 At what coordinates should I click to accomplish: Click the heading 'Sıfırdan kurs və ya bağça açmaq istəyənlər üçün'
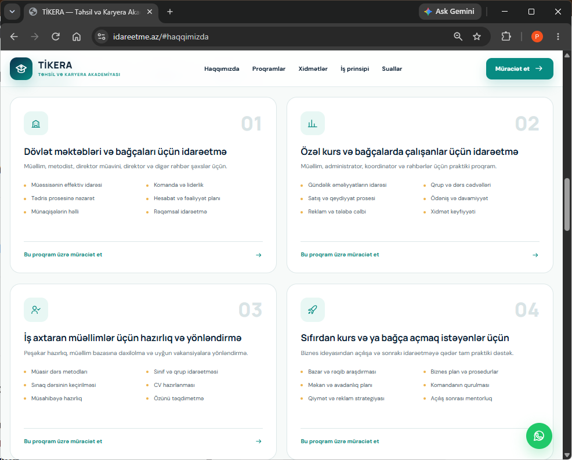(x=405, y=338)
